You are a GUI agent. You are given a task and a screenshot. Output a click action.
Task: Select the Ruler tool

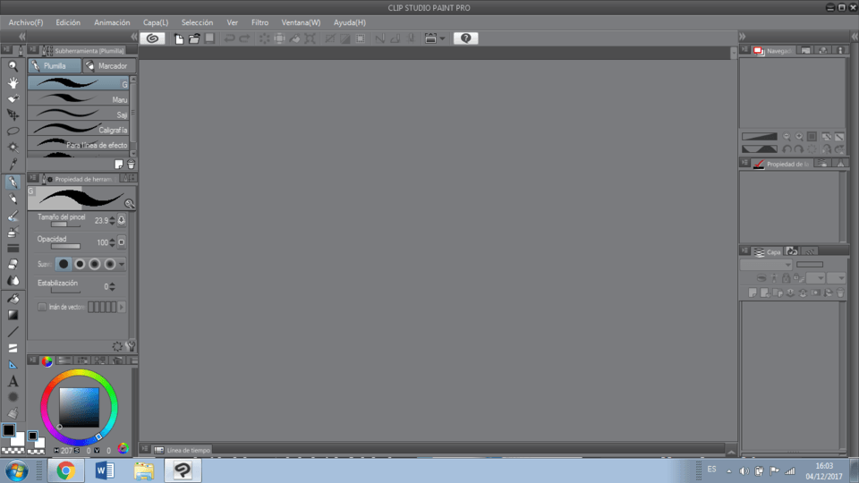pos(13,365)
